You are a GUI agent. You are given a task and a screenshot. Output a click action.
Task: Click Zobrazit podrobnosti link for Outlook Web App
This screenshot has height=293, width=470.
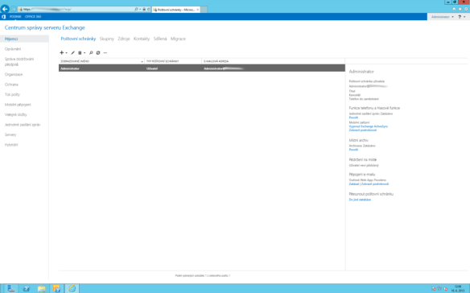(x=375, y=184)
